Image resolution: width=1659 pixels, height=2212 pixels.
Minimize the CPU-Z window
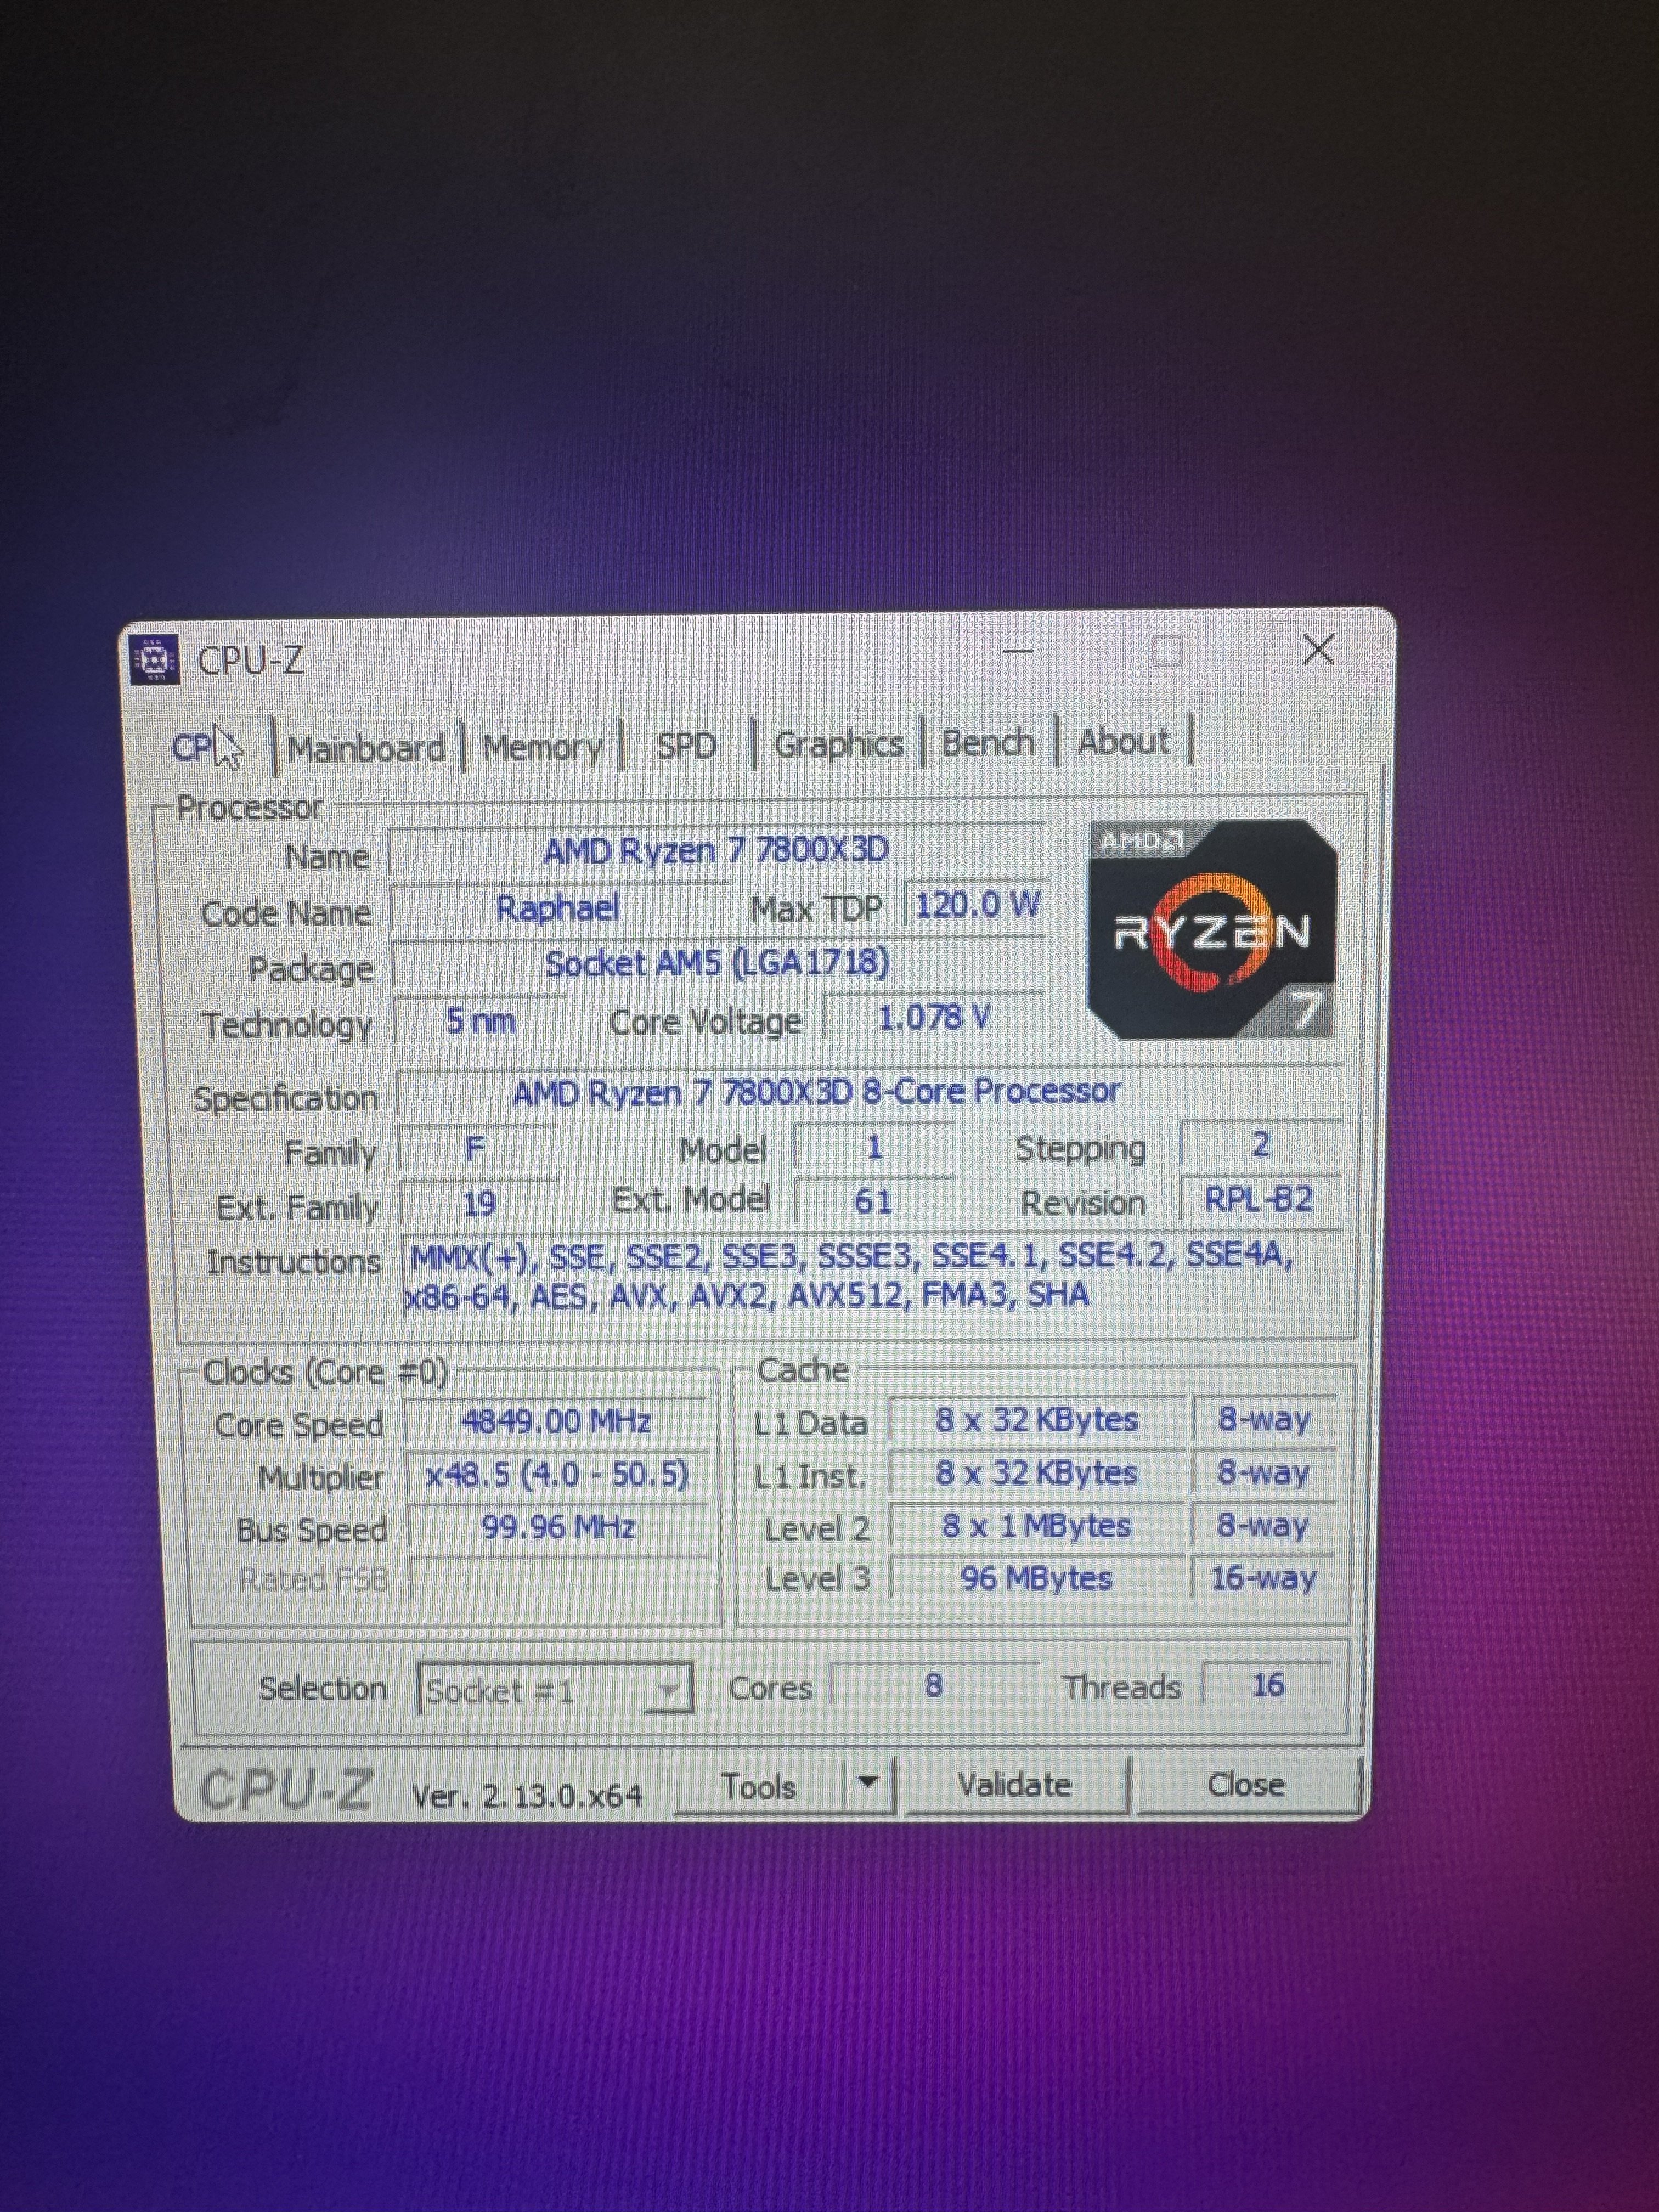click(1018, 653)
